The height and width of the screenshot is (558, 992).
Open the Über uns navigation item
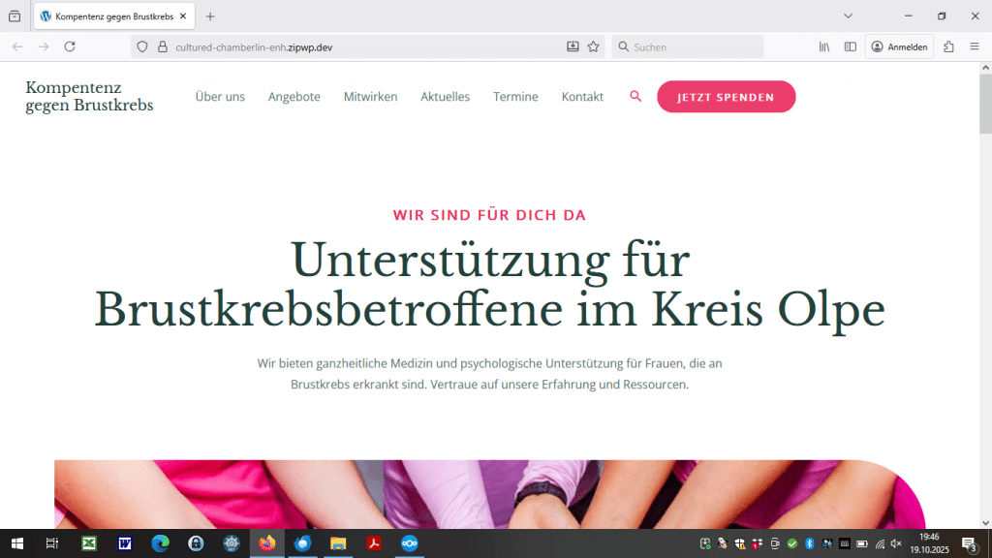[220, 97]
